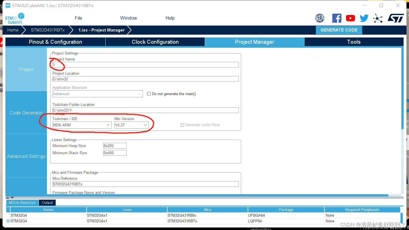Viewport: 409px width, 230px height.
Task: Click the Minimum Heap Size field
Action: [115, 146]
